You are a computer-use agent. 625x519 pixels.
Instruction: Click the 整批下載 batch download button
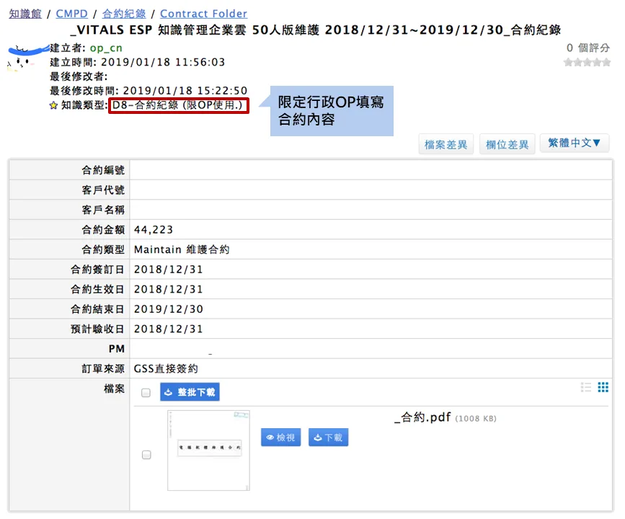click(190, 392)
